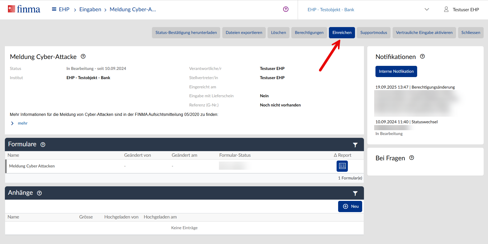Open the Meldung Cyber Attacken form row
The height and width of the screenshot is (244, 488).
pos(32,166)
